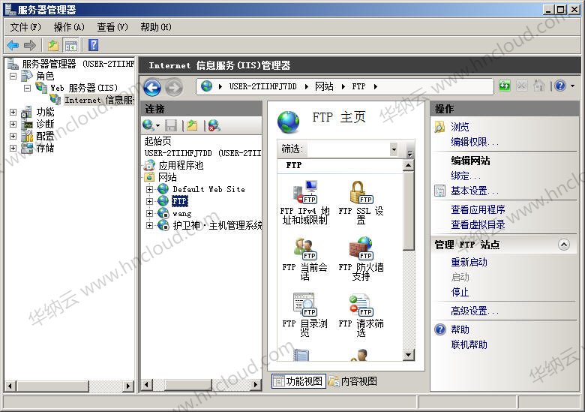Collapse the 角色 tree node
The height and width of the screenshot is (412, 585).
coord(13,76)
